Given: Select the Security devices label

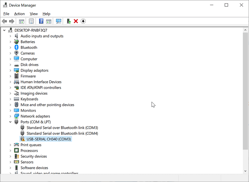Looking at the screenshot, I should tap(34, 156).
